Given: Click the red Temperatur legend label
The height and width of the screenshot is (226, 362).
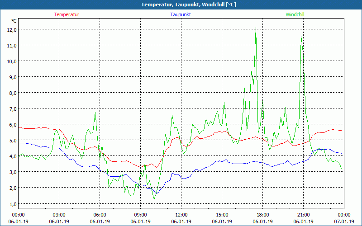Looking at the screenshot, I should point(67,14).
